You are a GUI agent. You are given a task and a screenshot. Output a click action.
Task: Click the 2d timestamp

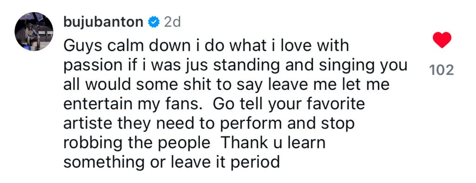pyautogui.click(x=172, y=22)
